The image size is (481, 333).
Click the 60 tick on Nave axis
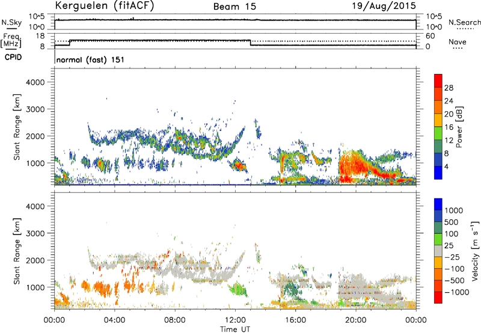pyautogui.click(x=430, y=36)
